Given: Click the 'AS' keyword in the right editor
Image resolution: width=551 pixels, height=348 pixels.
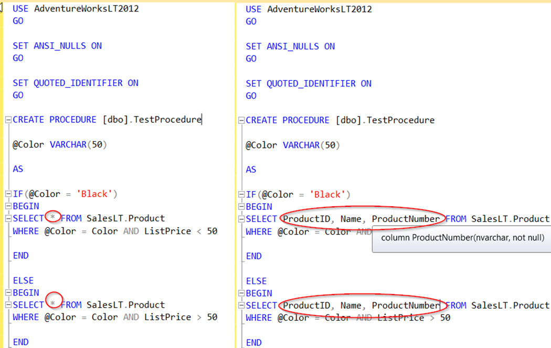Looking at the screenshot, I should [x=251, y=170].
